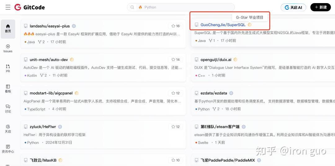Click G-Star badge beside 飞致云/MaxKB

pyautogui.click(x=60, y=160)
